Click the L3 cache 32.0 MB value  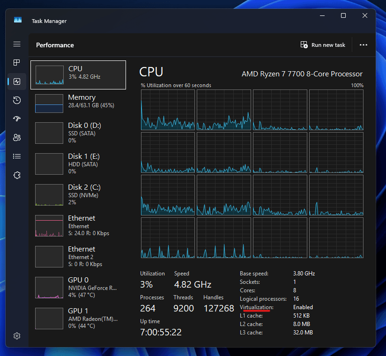click(x=303, y=333)
